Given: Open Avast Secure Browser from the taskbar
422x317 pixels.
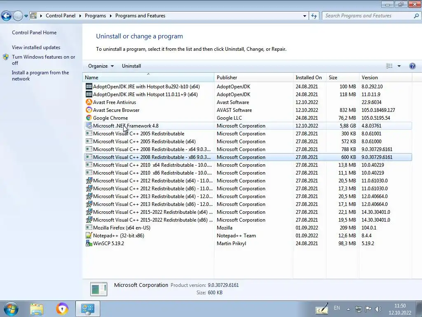Looking at the screenshot, I should [x=62, y=309].
